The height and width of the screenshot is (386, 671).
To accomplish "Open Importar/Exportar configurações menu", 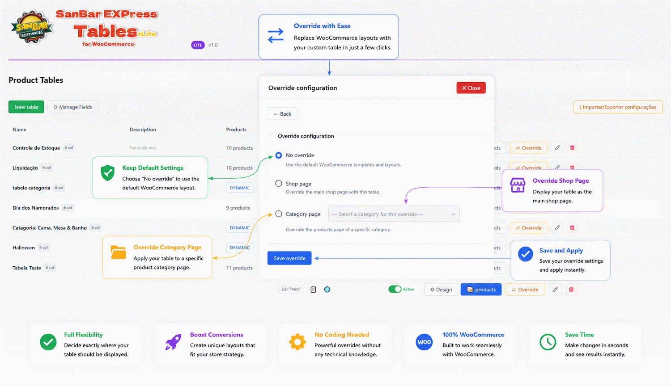I will (618, 107).
